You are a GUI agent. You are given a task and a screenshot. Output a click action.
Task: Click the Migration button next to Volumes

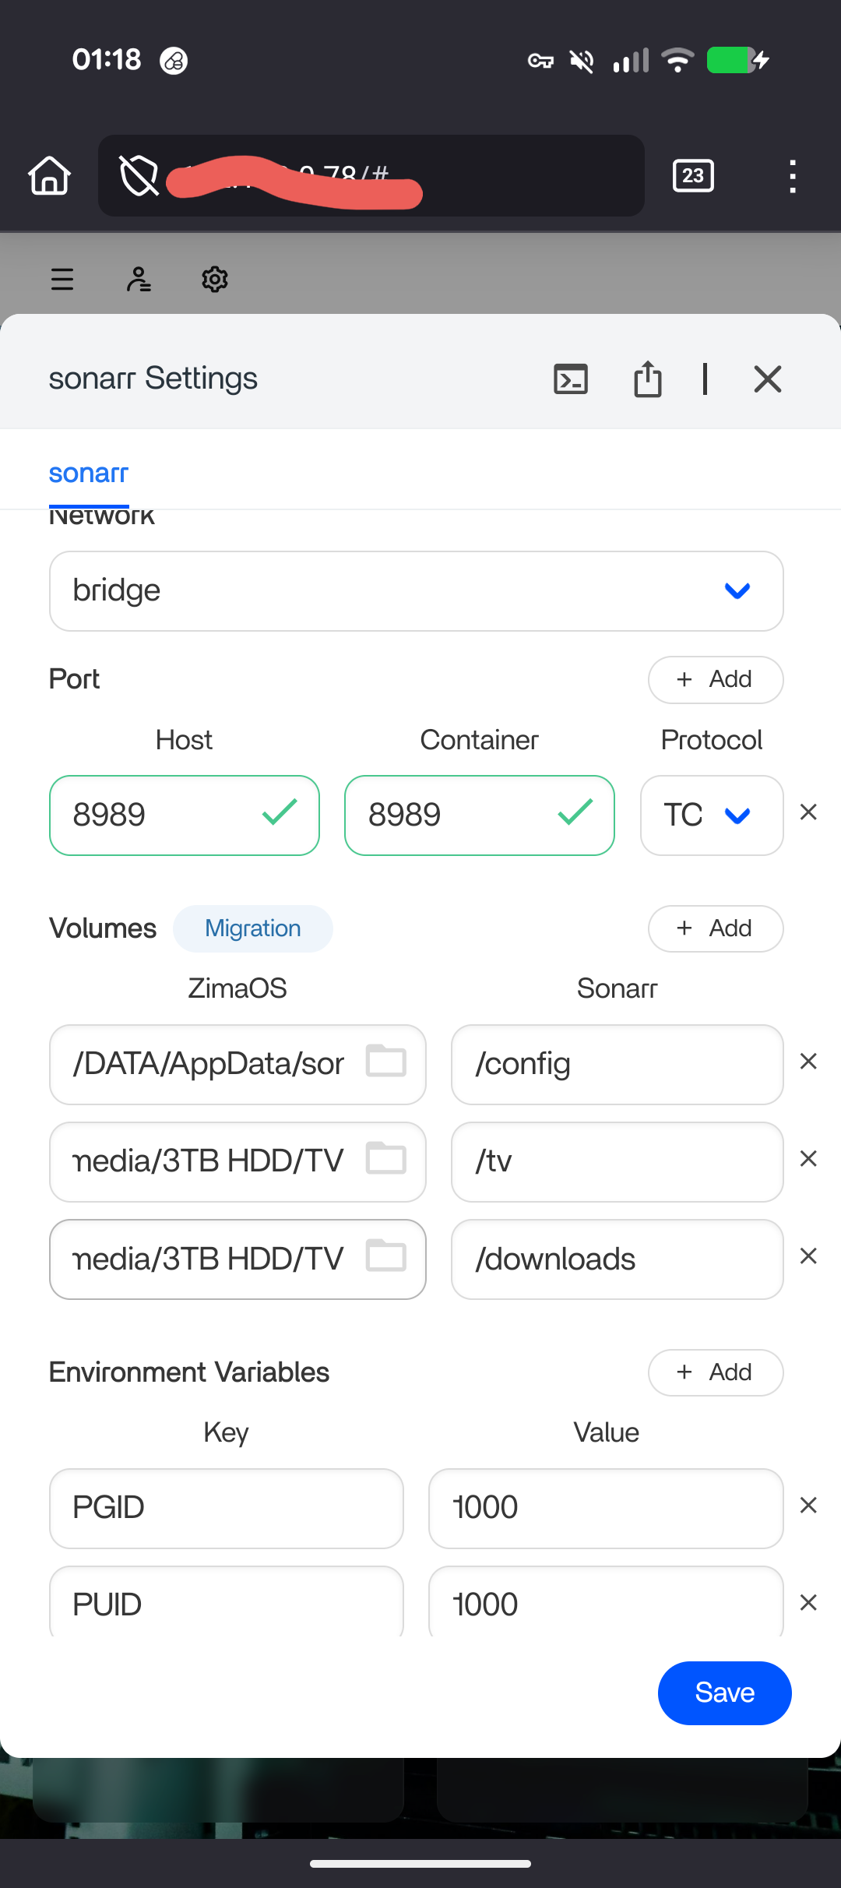click(x=252, y=928)
